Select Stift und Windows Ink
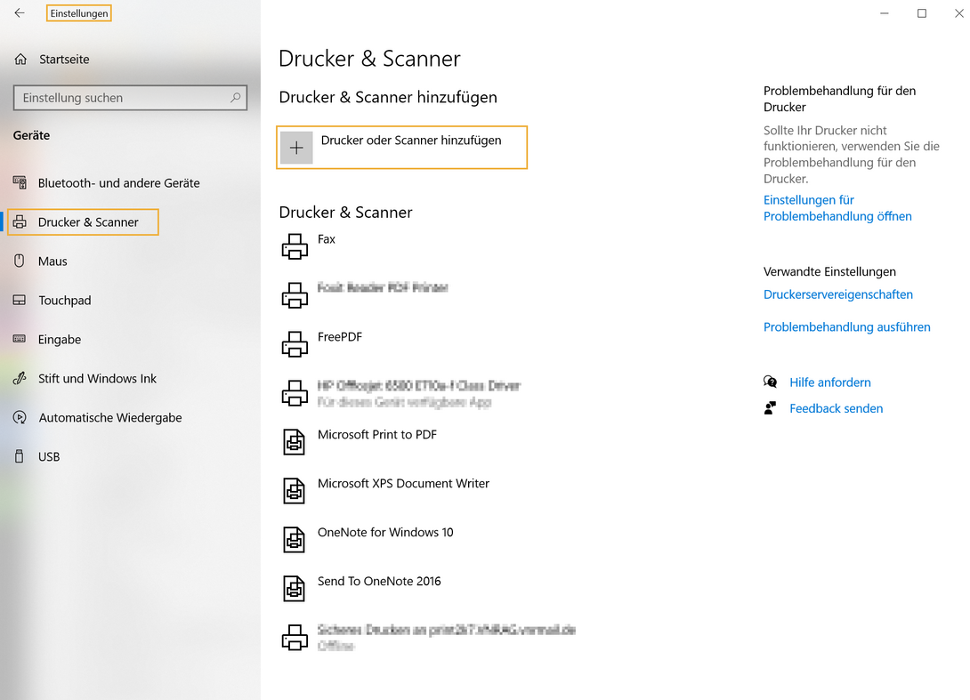The height and width of the screenshot is (700, 970). point(95,378)
